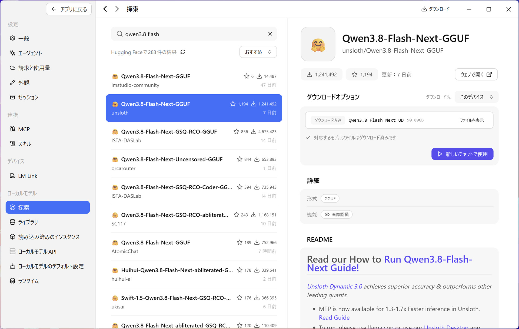
Task: Open the このデバイス download destination dropdown
Action: (x=476, y=97)
